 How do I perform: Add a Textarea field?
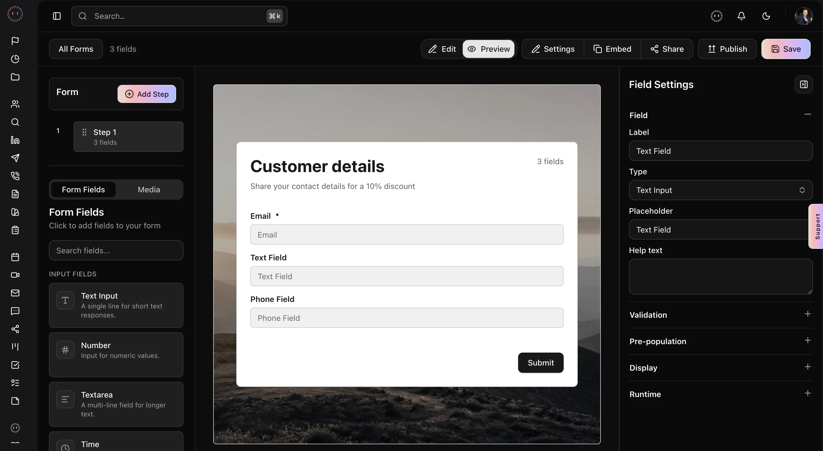point(116,404)
